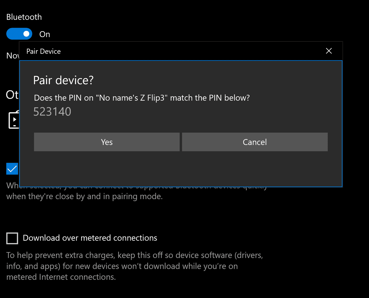Click the metered connections explanation text

point(135,266)
